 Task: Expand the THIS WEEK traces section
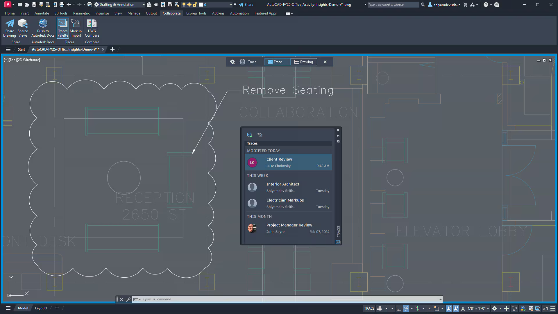pyautogui.click(x=257, y=175)
